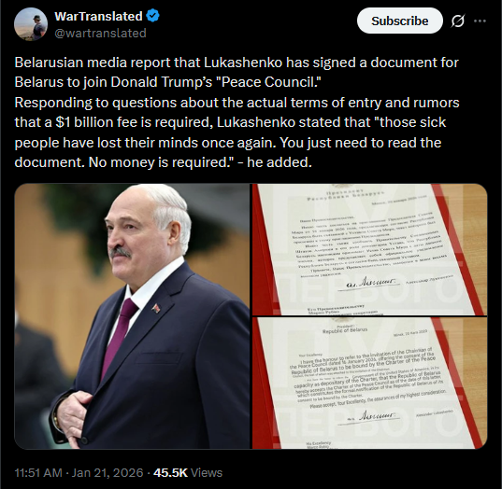This screenshot has height=489, width=502.
Task: Open the Russian-language letter image
Action: 370,249
